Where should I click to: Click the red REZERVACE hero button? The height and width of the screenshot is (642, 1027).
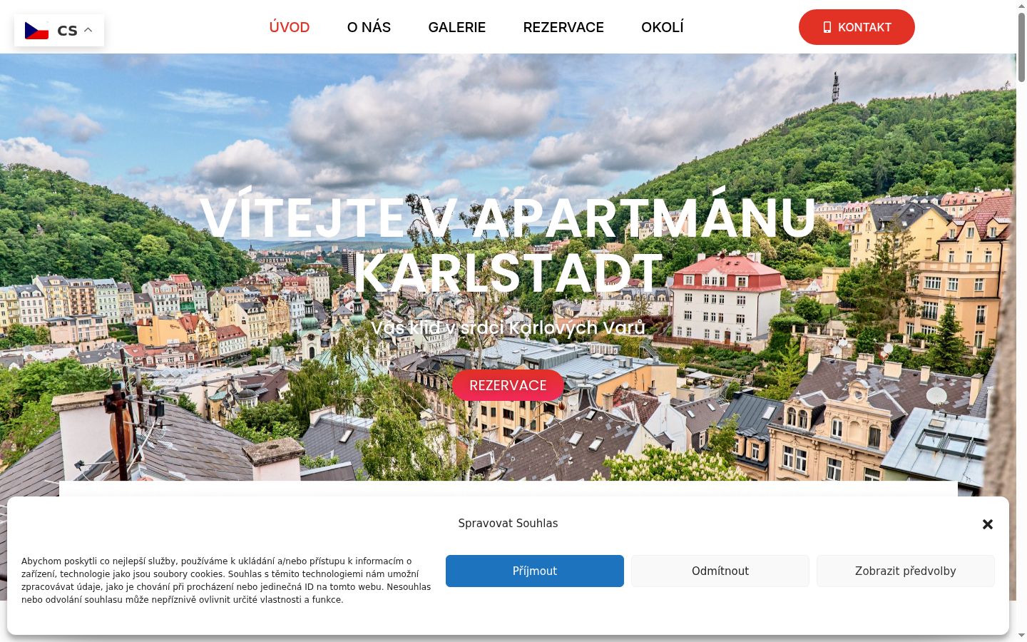508,385
